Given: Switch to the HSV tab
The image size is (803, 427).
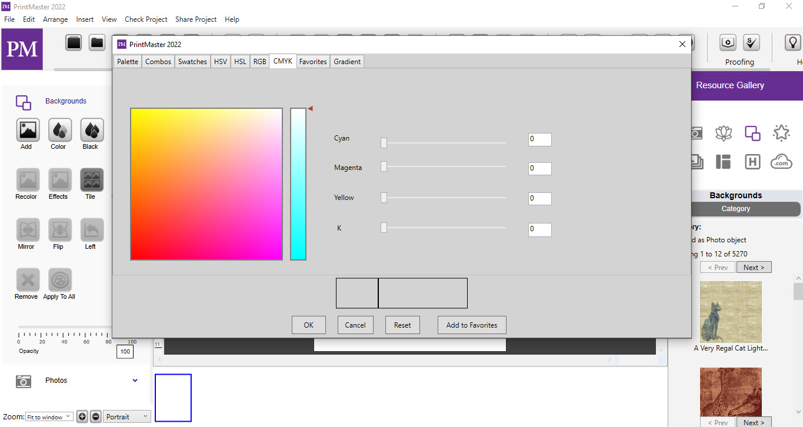Looking at the screenshot, I should tap(221, 61).
